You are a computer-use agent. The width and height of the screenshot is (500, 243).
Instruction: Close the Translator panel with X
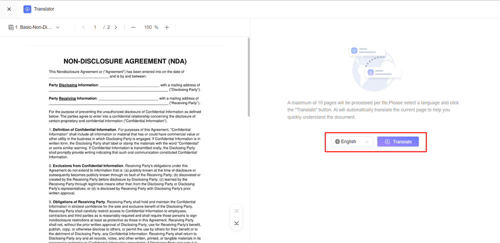point(9,9)
